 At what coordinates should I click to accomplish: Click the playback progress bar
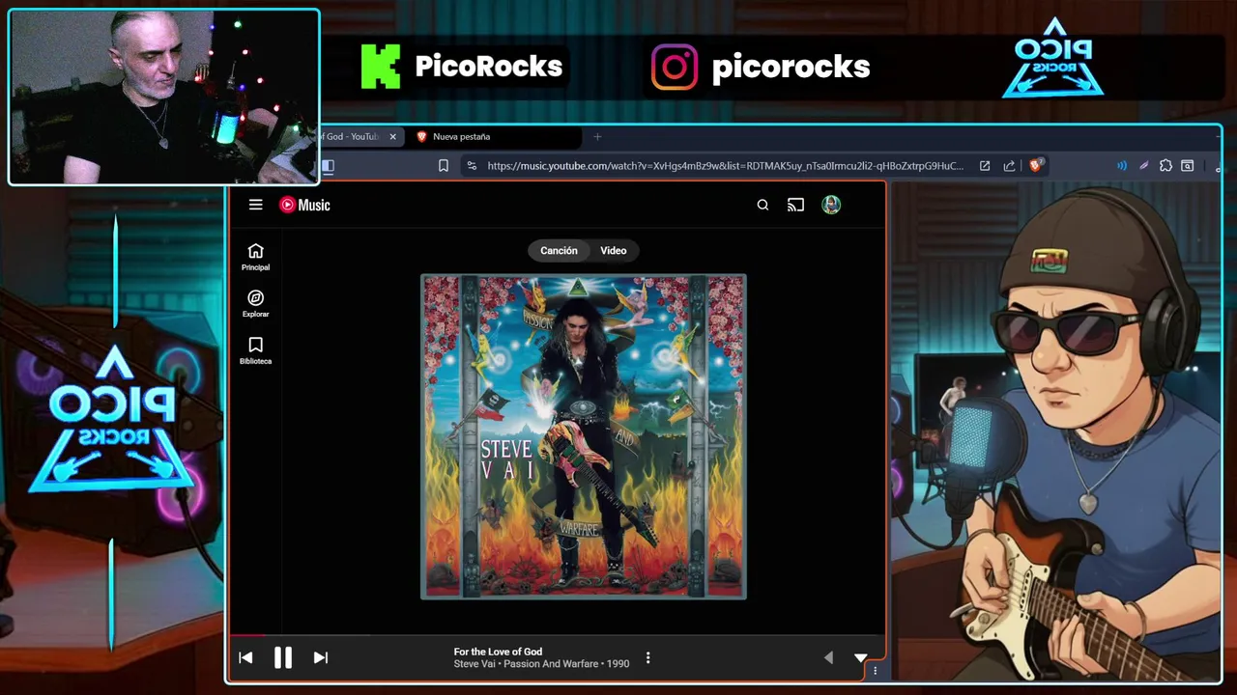point(556,635)
